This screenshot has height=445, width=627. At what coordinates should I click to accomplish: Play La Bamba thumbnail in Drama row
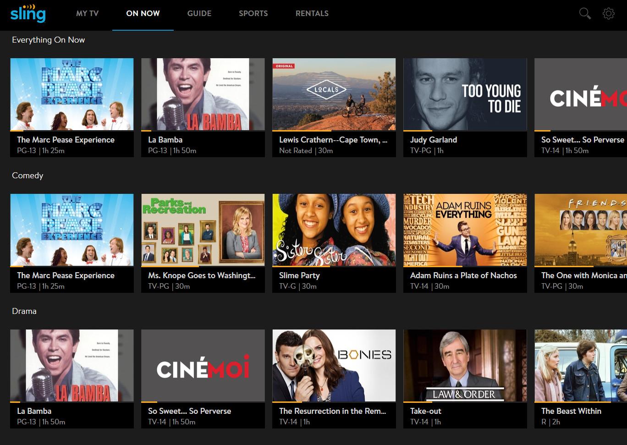point(72,366)
